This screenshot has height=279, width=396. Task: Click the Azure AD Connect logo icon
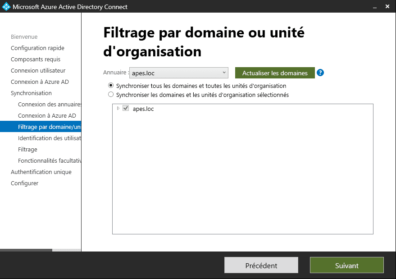[x=6, y=7]
